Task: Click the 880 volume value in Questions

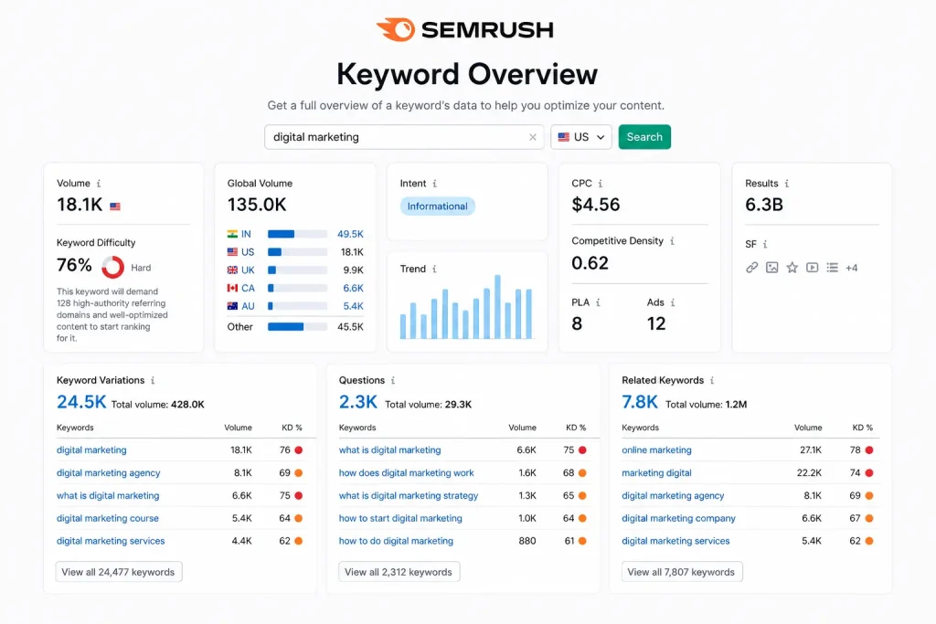Action: tap(526, 541)
